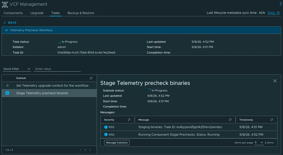Switch to the Upgrade tab
The width and height of the screenshot is (283, 155).
pyautogui.click(x=37, y=13)
